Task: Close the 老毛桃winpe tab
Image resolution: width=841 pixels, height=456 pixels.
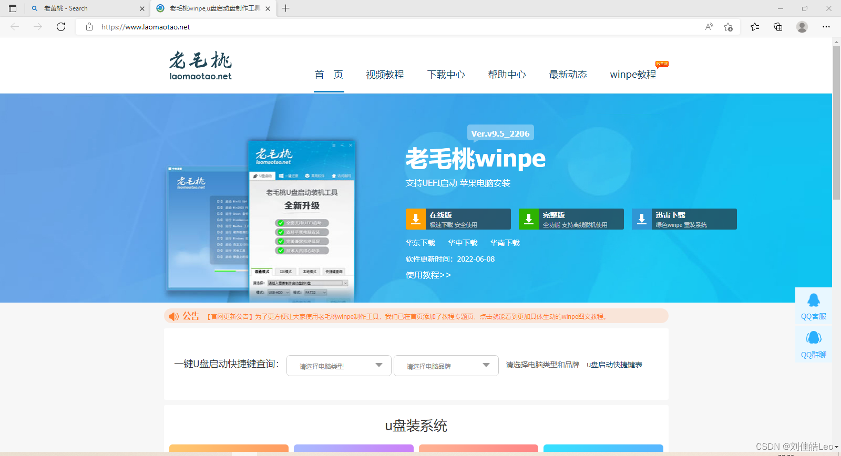Action: 268,8
